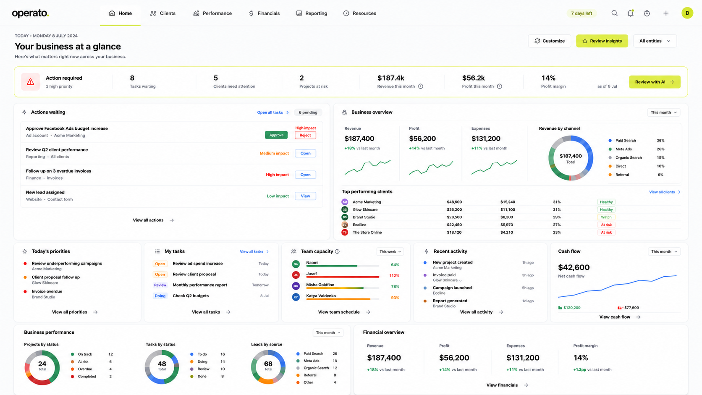702x395 pixels.
Task: Click the 7 days left badge
Action: pos(582,13)
